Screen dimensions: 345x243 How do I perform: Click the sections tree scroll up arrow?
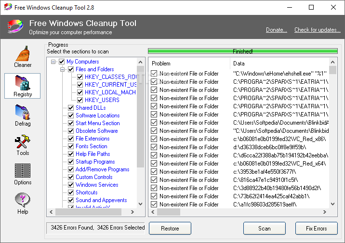[x=140, y=62]
